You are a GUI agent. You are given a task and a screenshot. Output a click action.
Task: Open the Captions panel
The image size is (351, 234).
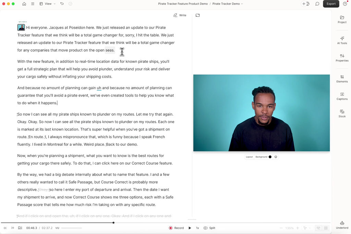click(x=342, y=96)
